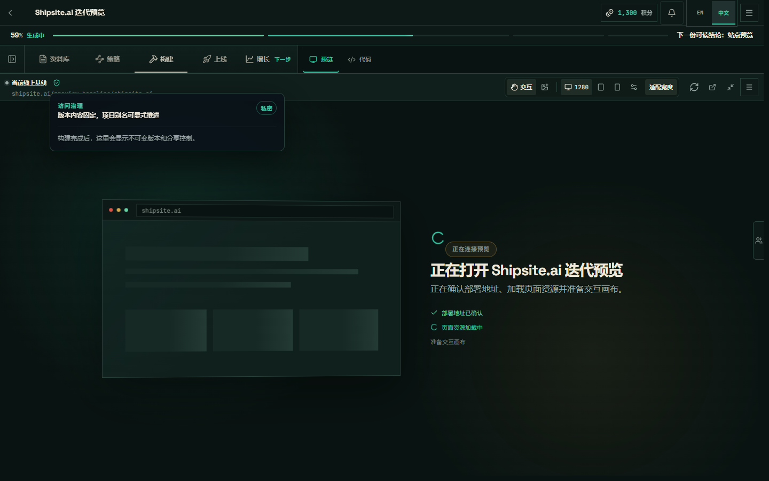Open the collaborators side tab on right edge

[759, 241]
